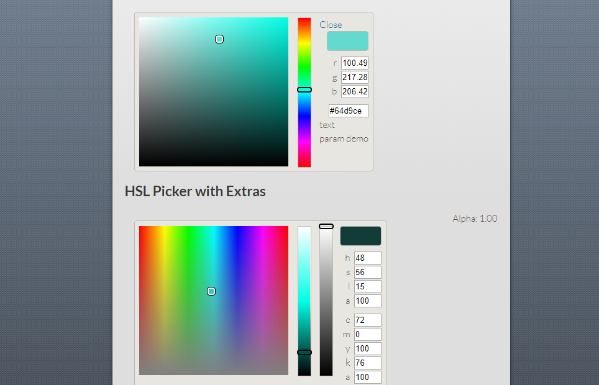Screen dimensions: 599x385
Task: Click the text label under the hex field
Action: [x=327, y=125]
